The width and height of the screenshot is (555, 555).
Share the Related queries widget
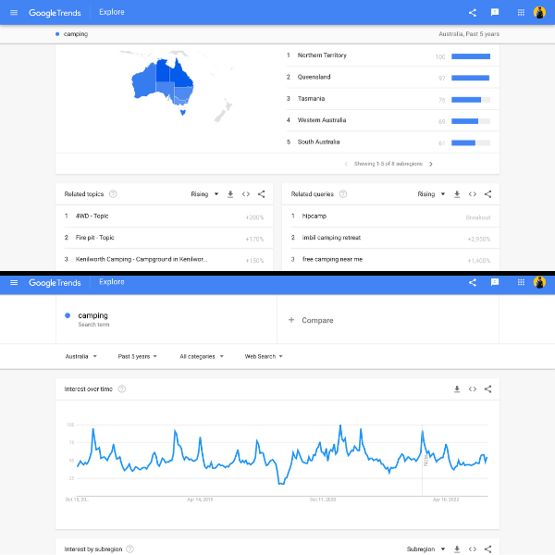coord(487,194)
